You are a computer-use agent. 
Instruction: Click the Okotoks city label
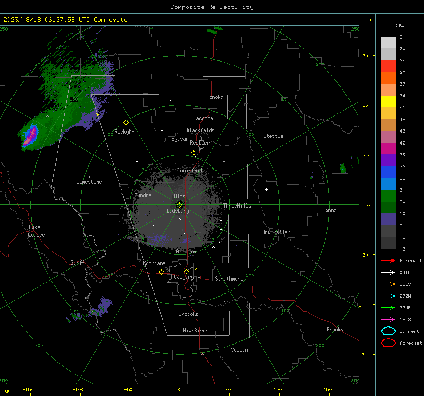pos(188,314)
